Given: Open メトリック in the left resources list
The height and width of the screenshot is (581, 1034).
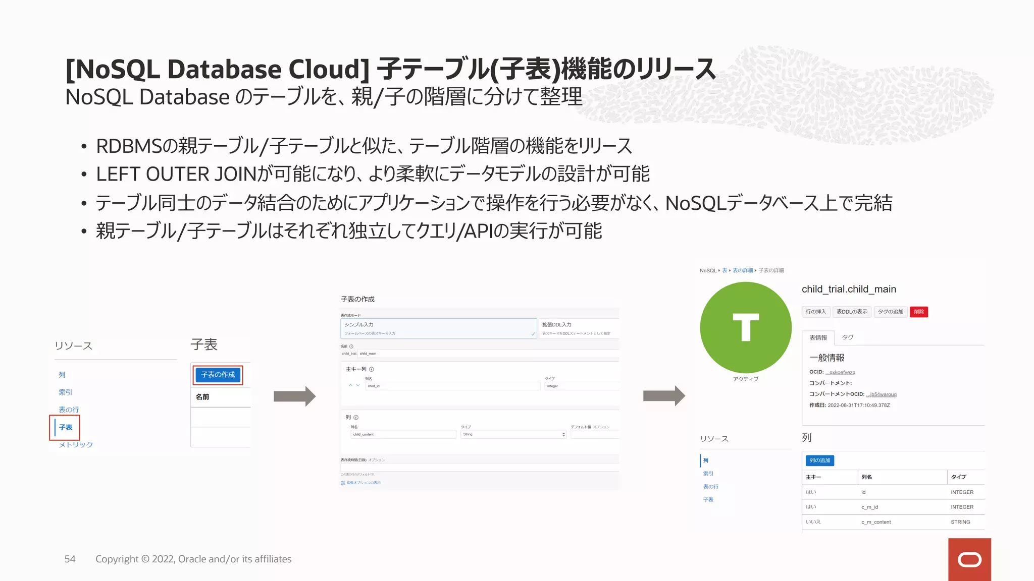Looking at the screenshot, I should pos(76,445).
